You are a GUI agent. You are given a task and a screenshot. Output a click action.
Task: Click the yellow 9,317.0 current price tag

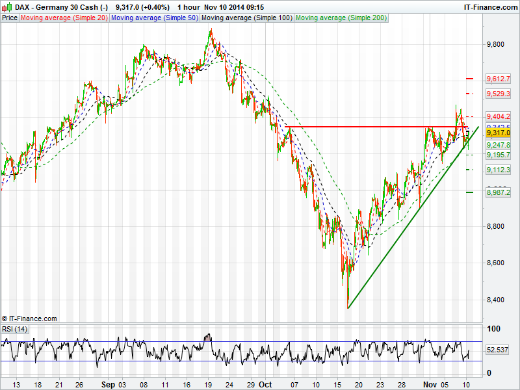tap(499, 133)
